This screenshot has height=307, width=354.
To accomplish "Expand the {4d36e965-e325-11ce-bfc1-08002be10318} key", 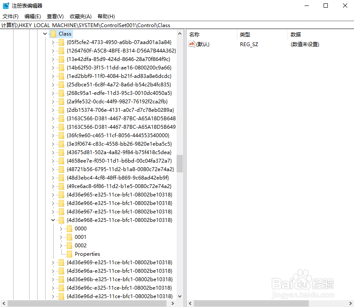I will 53,194.
